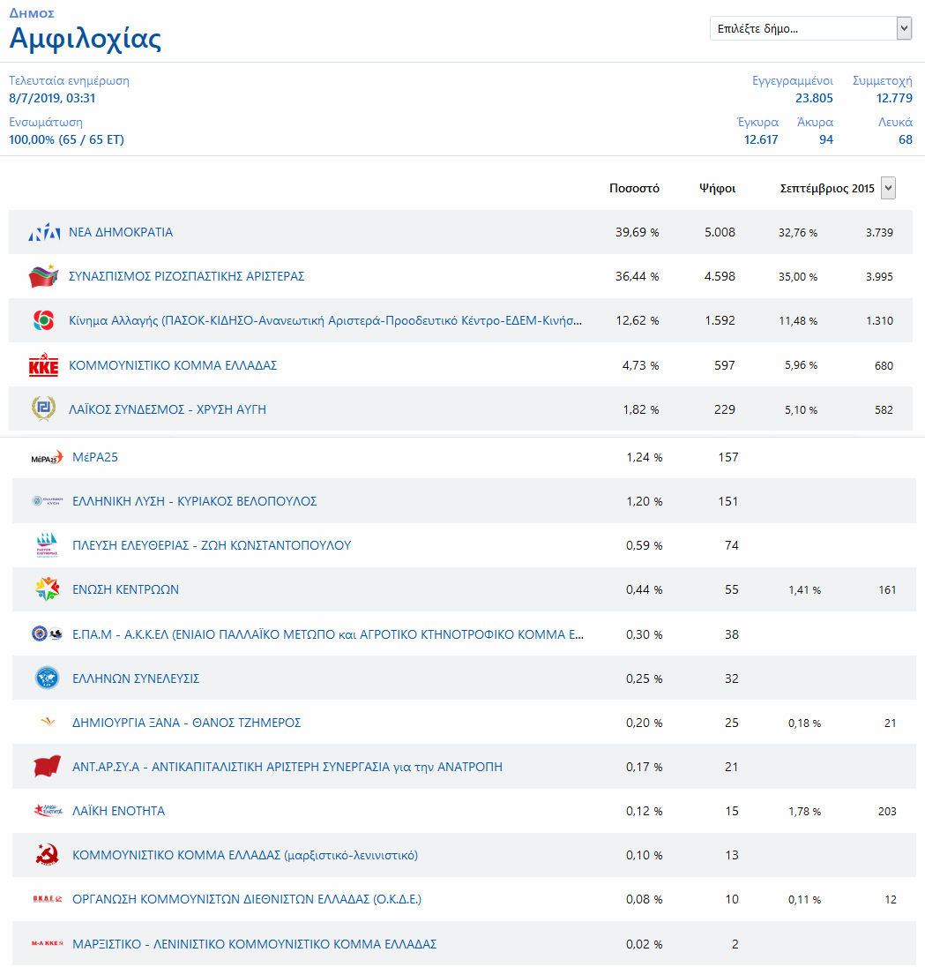Screen dimensions: 925x967
Task: Open the ΛΑΪΚΟΣ ΣΥΝΔΕΣΜΟΣ - ΧΡΥΣΗ ΑΥΓΗ link
Action: click(168, 409)
